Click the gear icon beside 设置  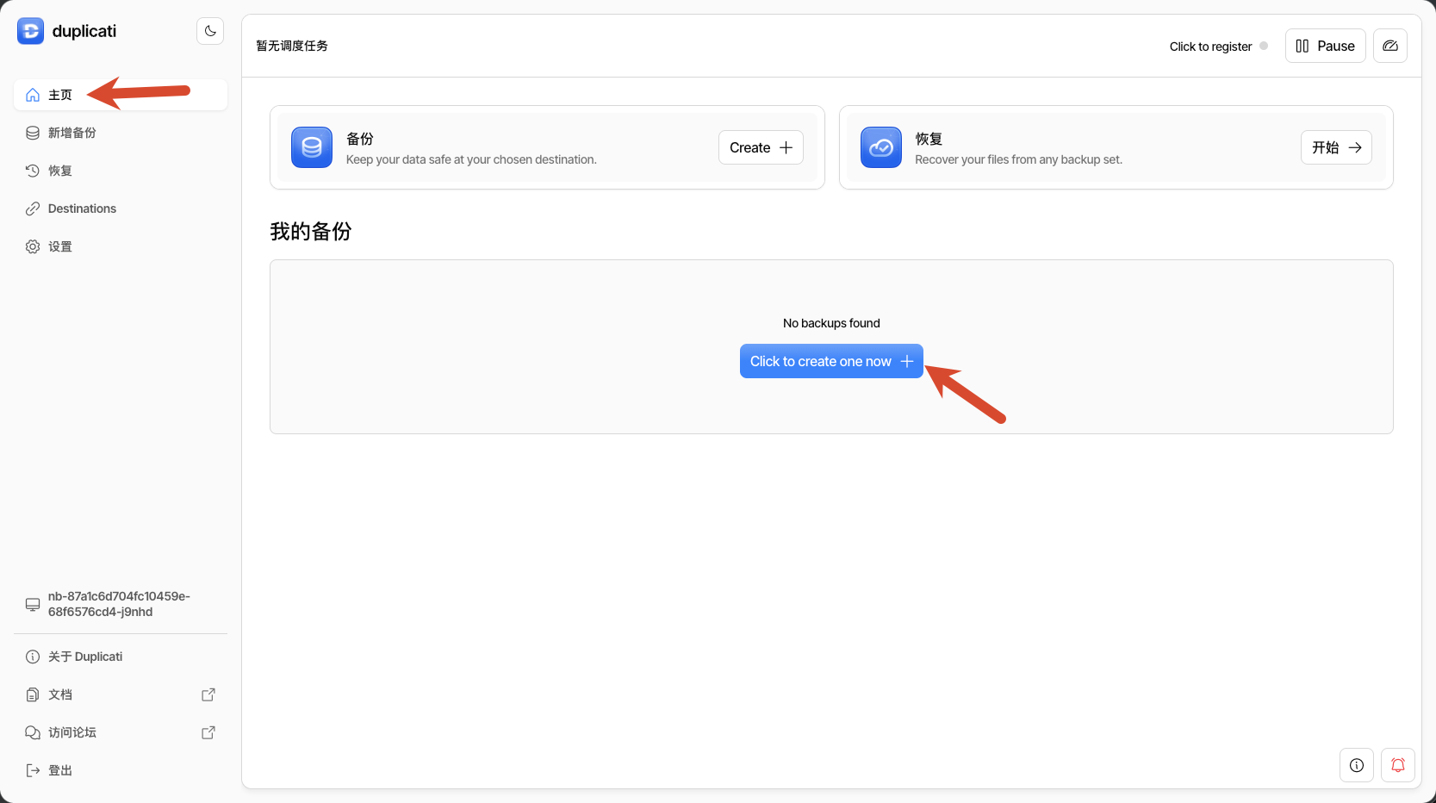(33, 246)
